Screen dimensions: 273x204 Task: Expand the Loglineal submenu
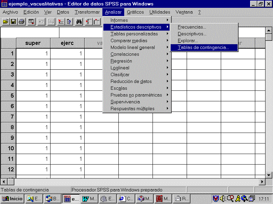point(137,68)
